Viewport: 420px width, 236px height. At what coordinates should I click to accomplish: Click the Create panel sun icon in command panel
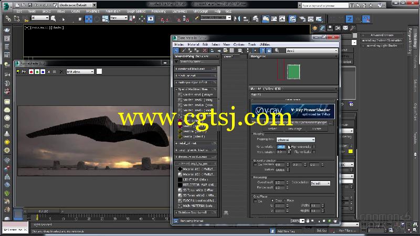coord(314,28)
